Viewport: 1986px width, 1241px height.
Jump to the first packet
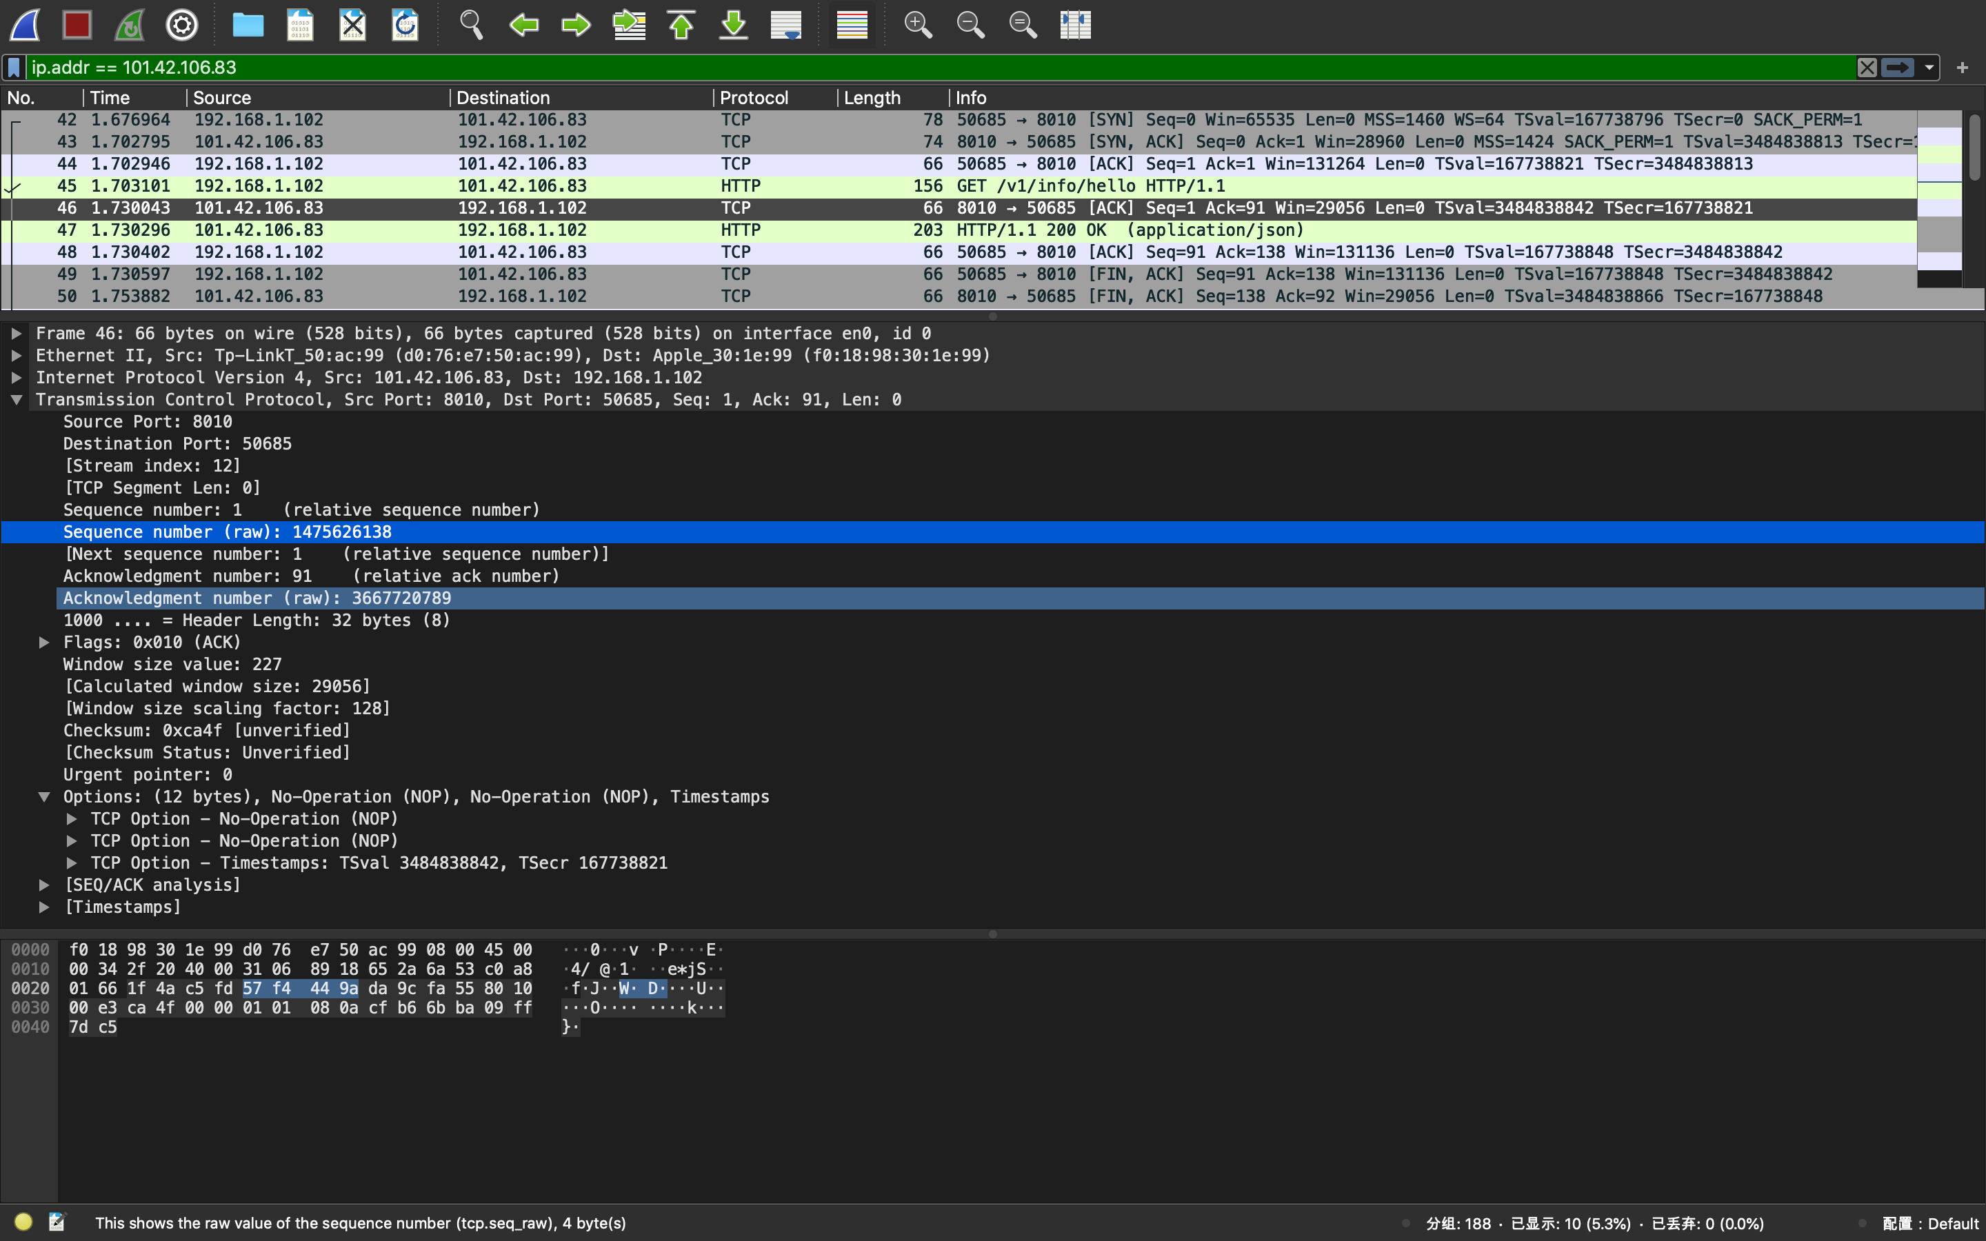(x=681, y=25)
